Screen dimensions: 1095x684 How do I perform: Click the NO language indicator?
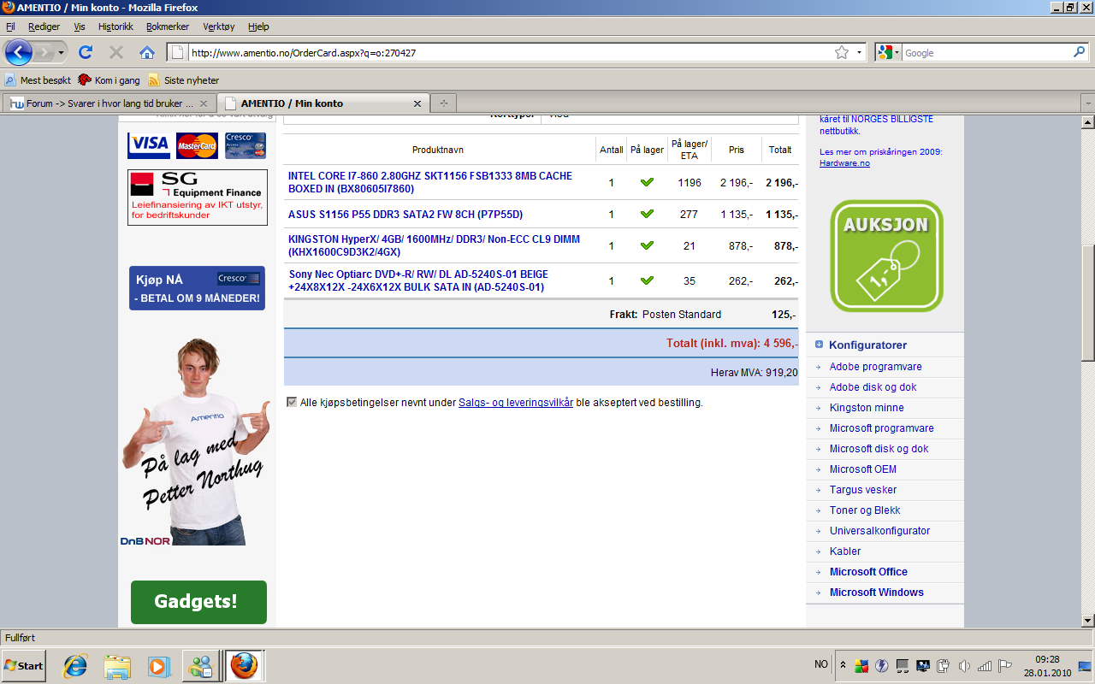821,664
